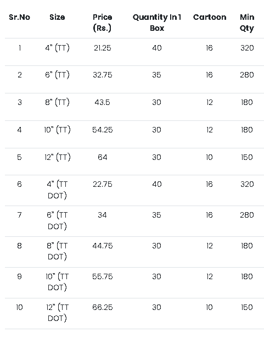Select the 4" (TT) size cell
This screenshot has height=349, width=264.
(x=57, y=48)
